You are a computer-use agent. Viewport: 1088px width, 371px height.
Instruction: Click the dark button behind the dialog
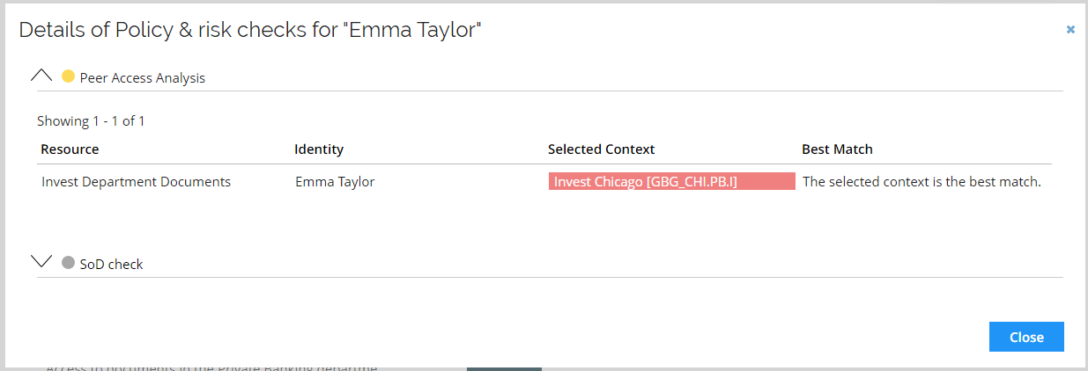pyautogui.click(x=504, y=368)
